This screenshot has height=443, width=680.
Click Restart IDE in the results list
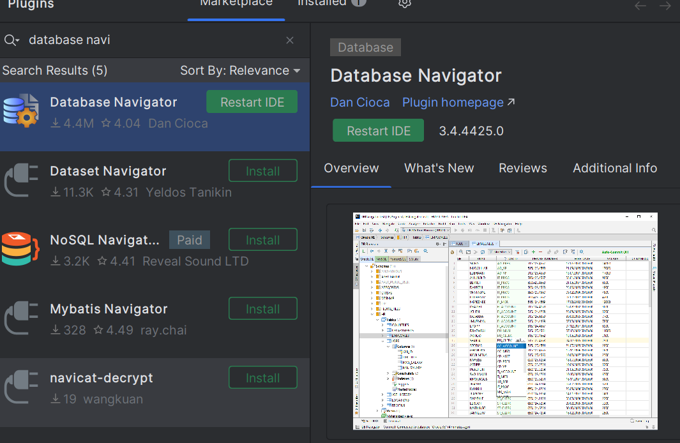252,102
